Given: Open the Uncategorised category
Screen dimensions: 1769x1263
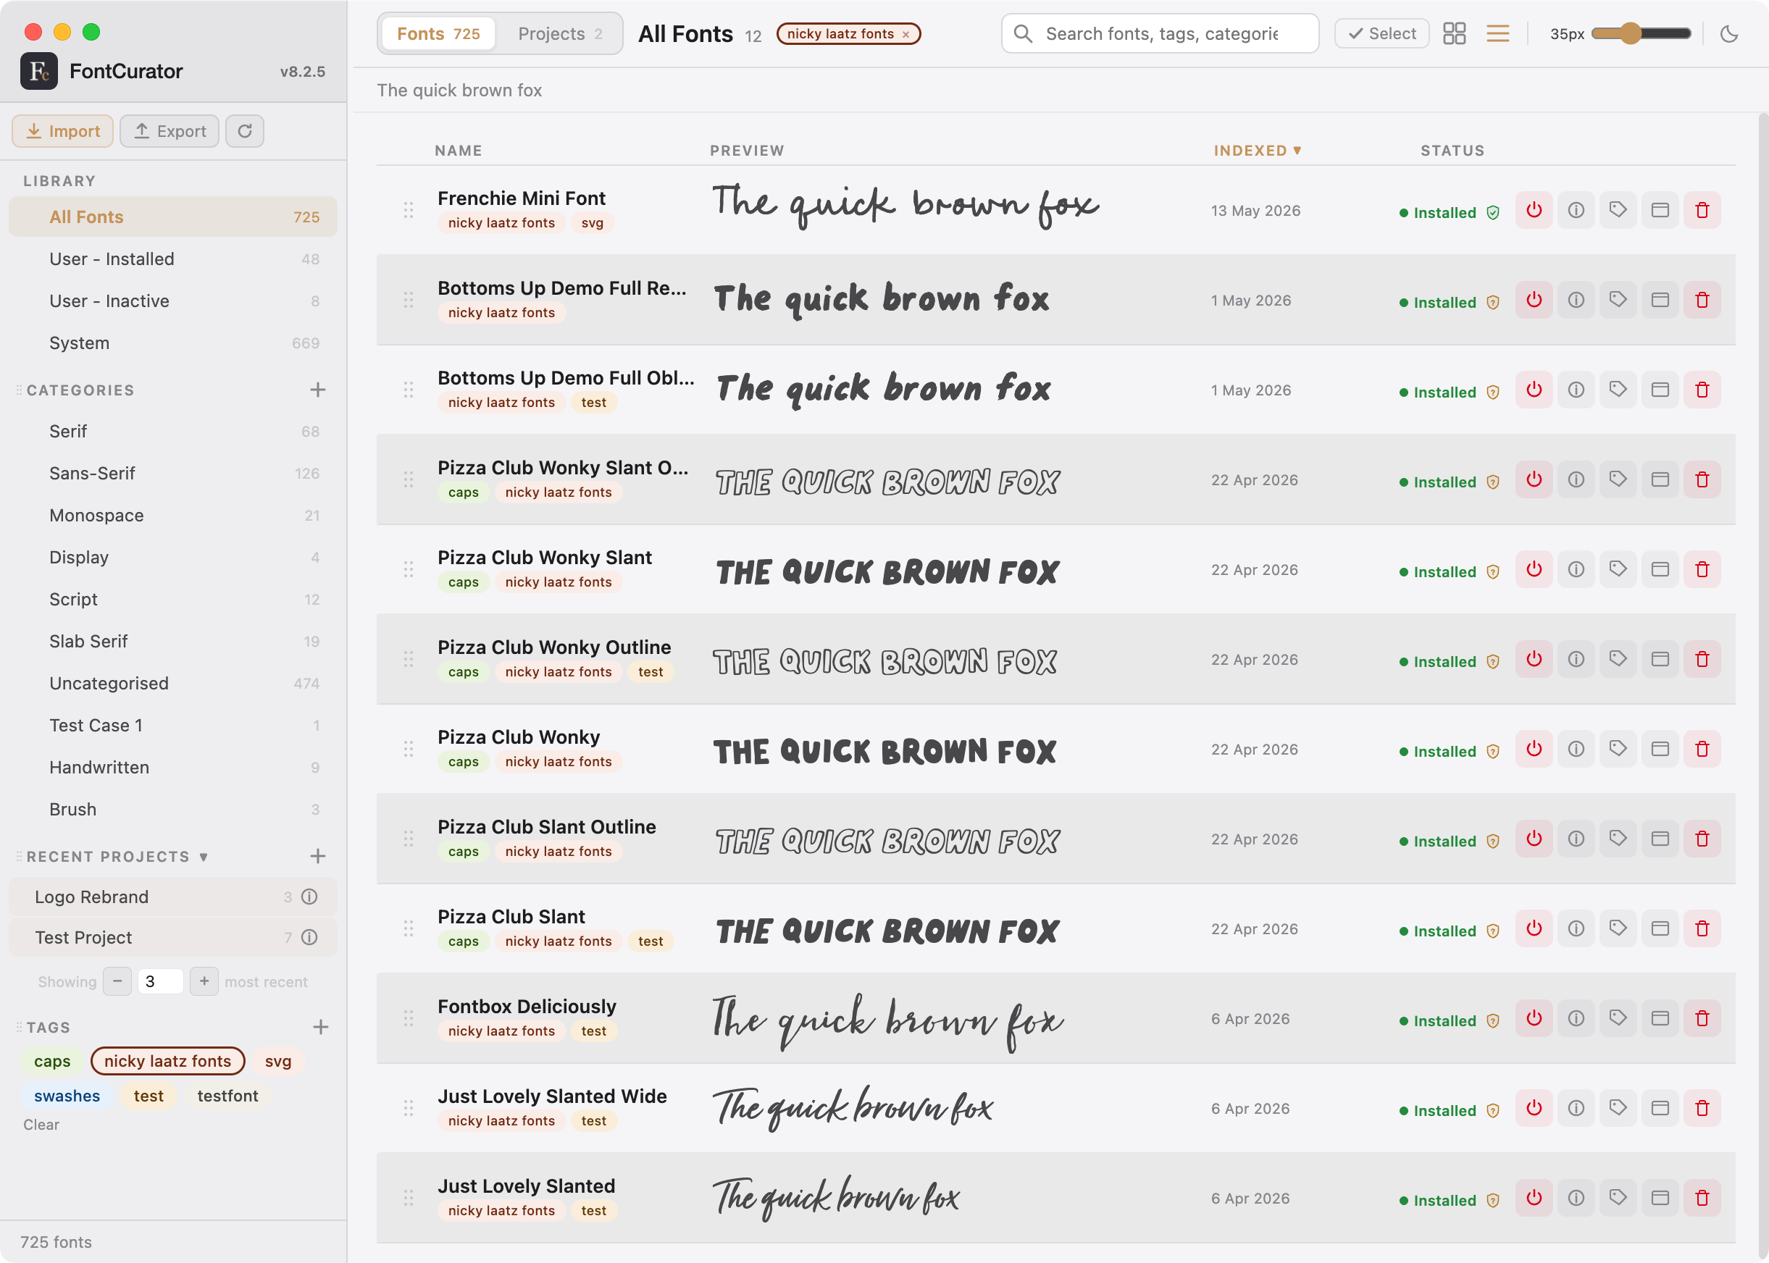Looking at the screenshot, I should [172, 684].
